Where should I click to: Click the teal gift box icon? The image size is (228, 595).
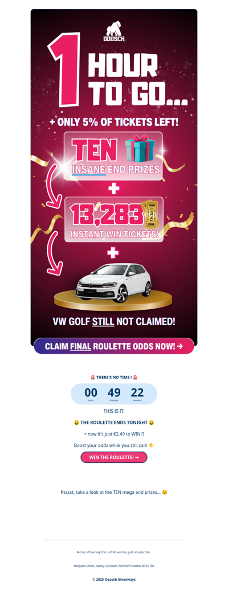[x=140, y=149]
